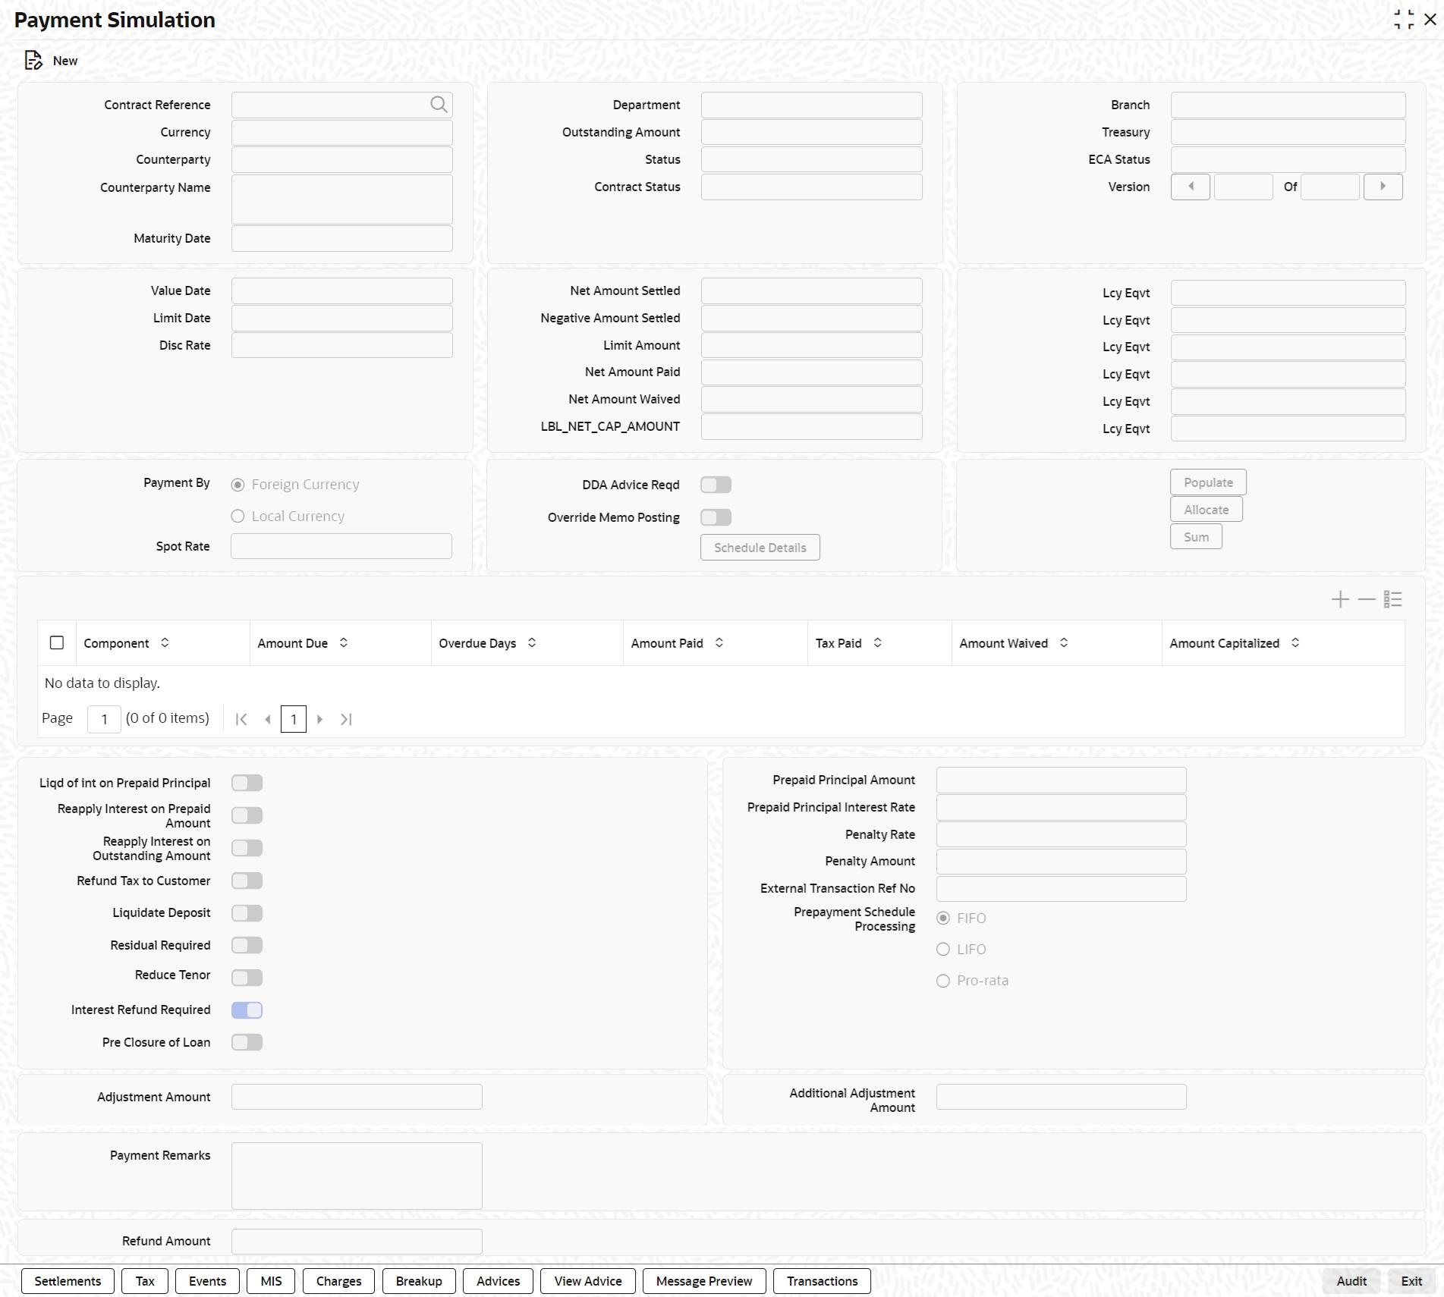This screenshot has width=1444, height=1297.
Task: Open Schedule Details
Action: [x=760, y=548]
